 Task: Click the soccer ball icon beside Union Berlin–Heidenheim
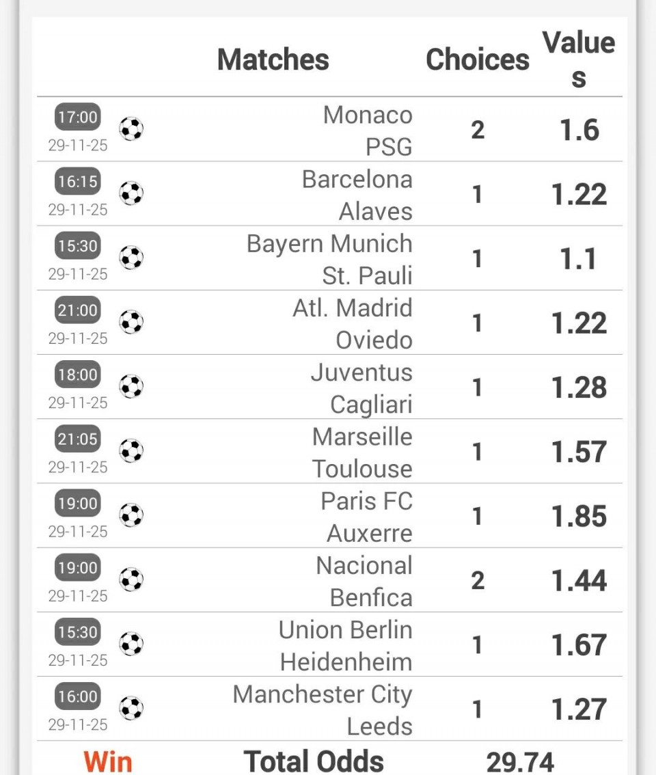131,644
